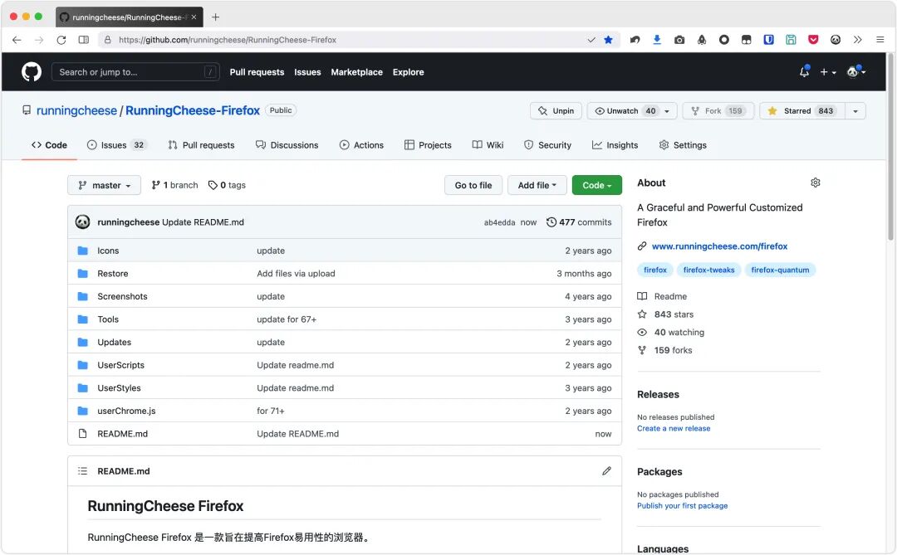Toggle the Starred button
Viewport: 897px width, 555px height.
[x=802, y=111]
